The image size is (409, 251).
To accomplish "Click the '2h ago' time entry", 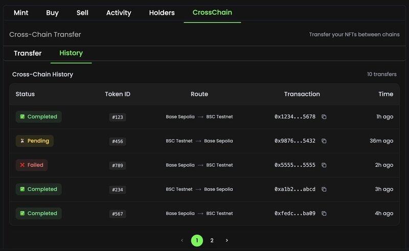I will (384, 165).
